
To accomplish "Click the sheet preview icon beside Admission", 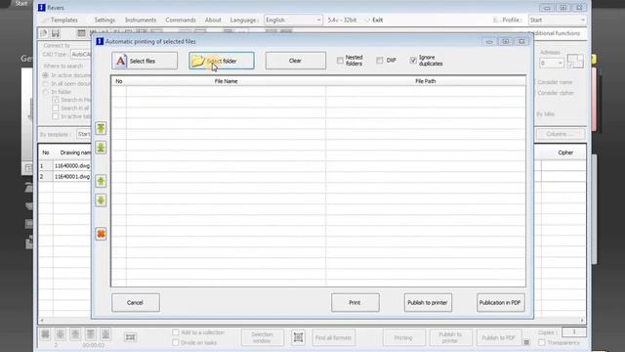I will point(575,61).
